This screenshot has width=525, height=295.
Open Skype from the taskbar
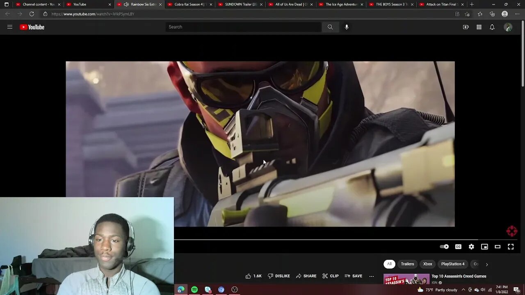point(208,290)
